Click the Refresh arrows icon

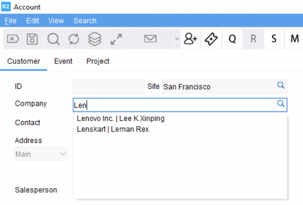pos(74,39)
